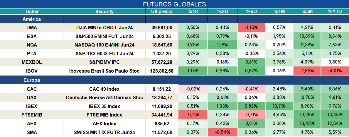Select the Ticker column header

pos(32,12)
